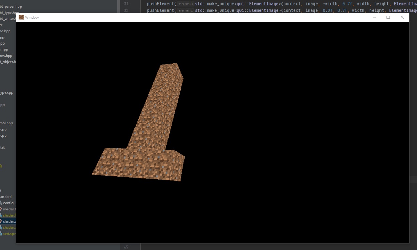This screenshot has height=250, width=417.
Task: Click the Window title bar text
Action: coord(32,17)
